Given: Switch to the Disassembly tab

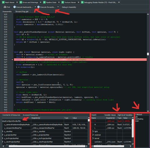Looking at the screenshot, I should pyautogui.click(x=7, y=12).
